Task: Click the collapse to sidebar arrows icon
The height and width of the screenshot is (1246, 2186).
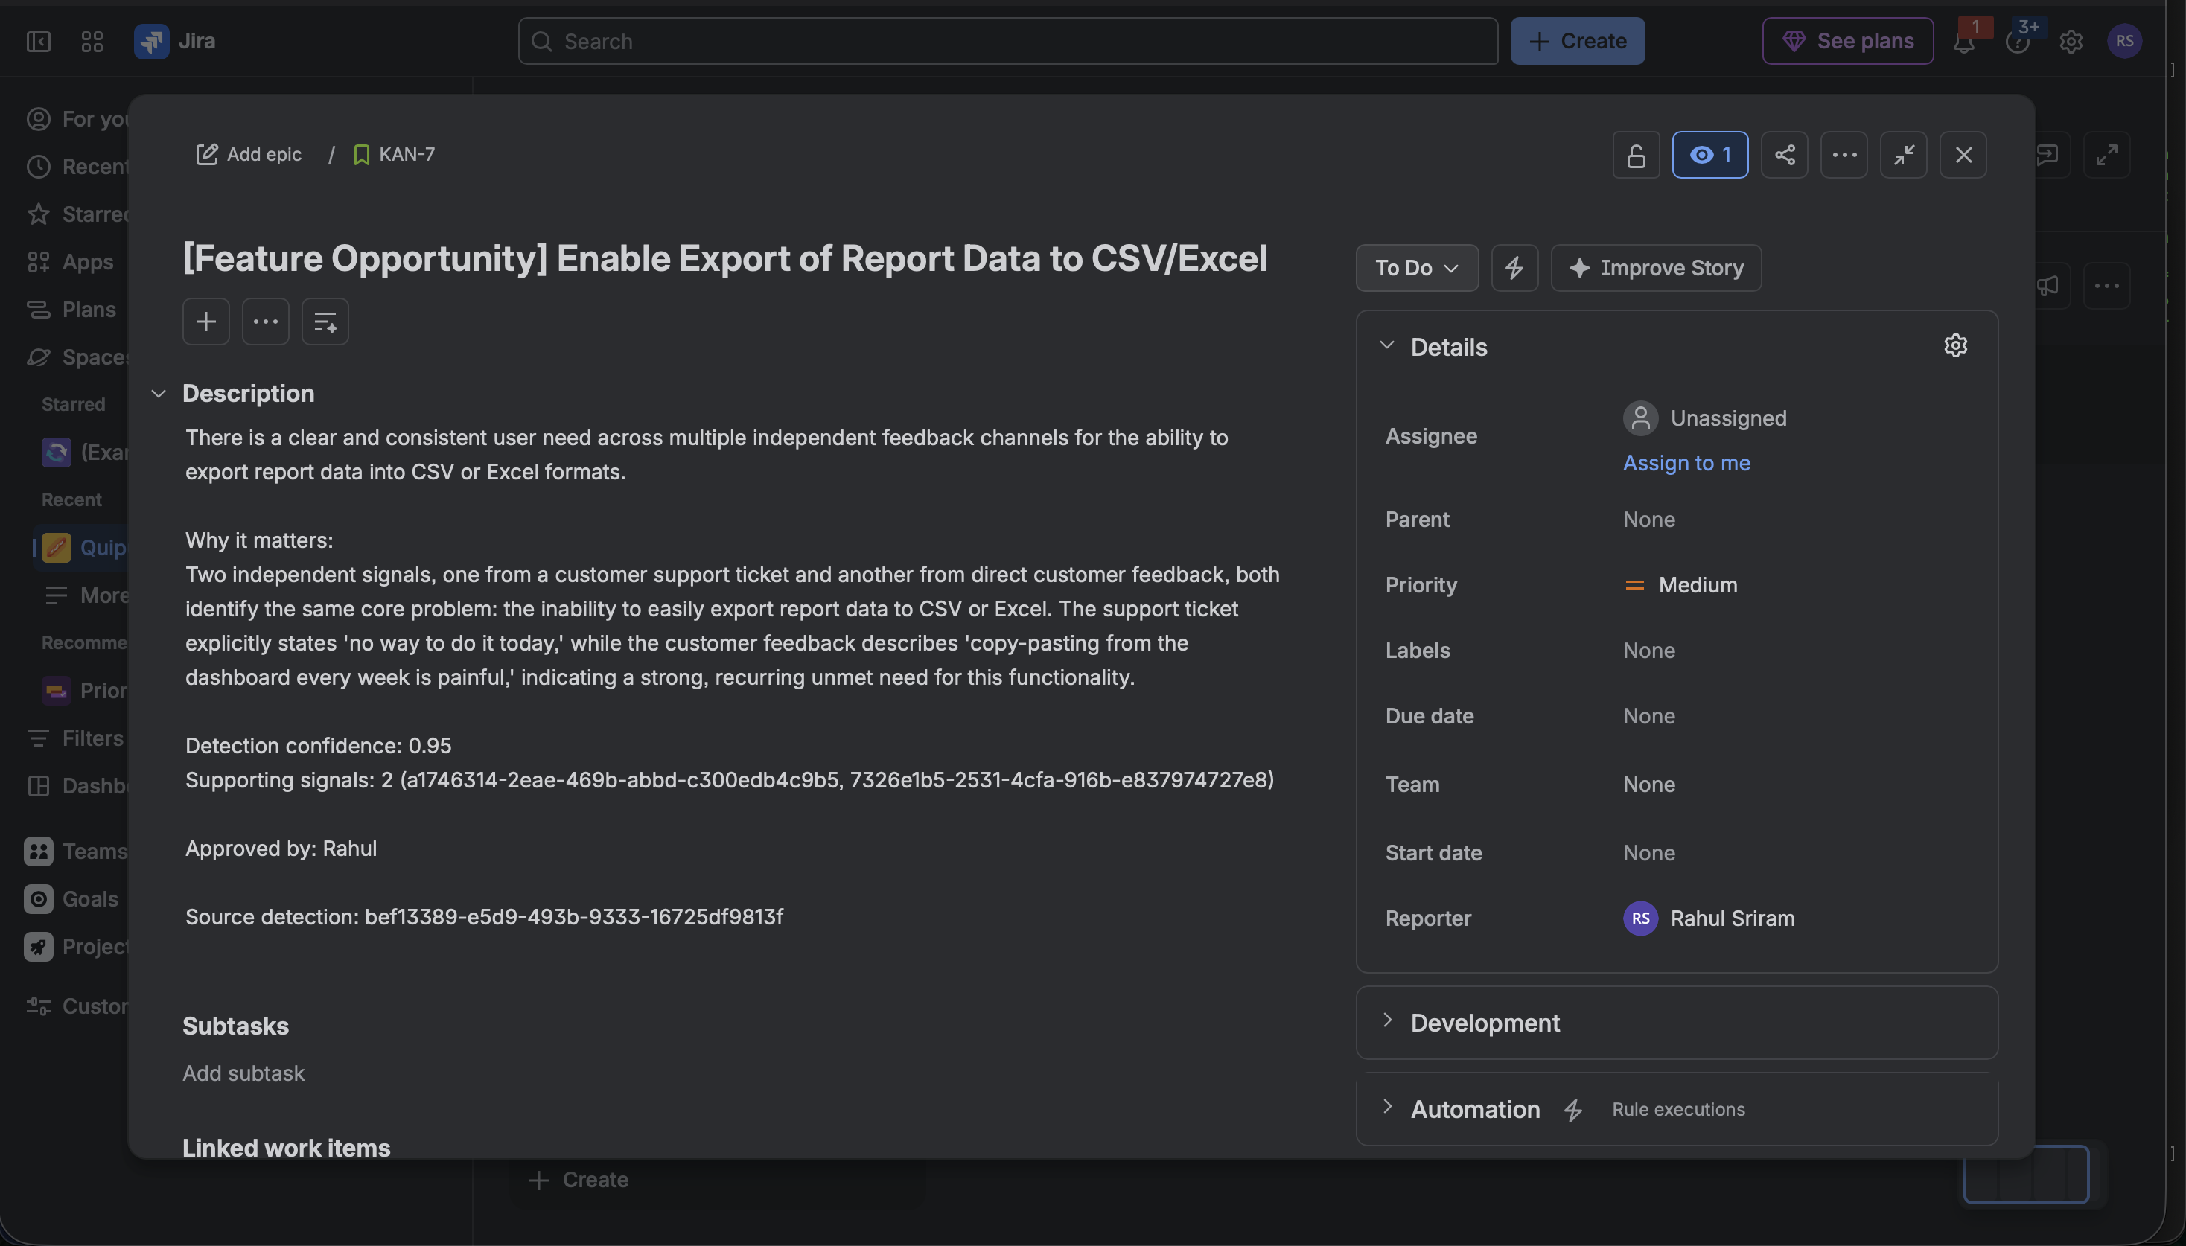Action: click(1902, 155)
